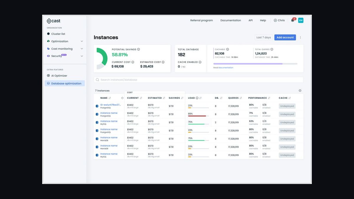Viewport: 354px width, 199px height.
Task: Click the red 89% load bar
Action: pyautogui.click(x=197, y=116)
